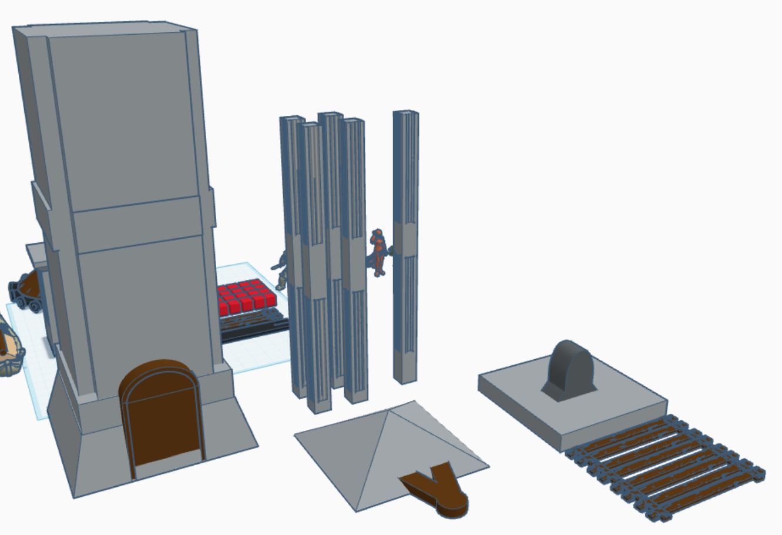Viewport: 782px width, 535px height.
Task: Pick the red cube grid object
Action: tap(246, 297)
